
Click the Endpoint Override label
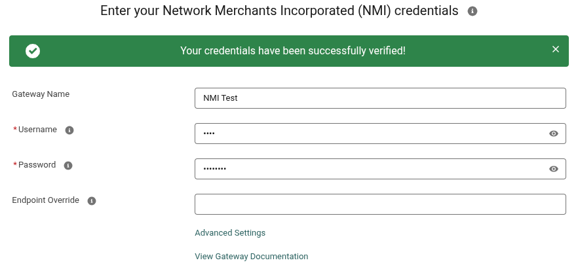[x=45, y=200]
